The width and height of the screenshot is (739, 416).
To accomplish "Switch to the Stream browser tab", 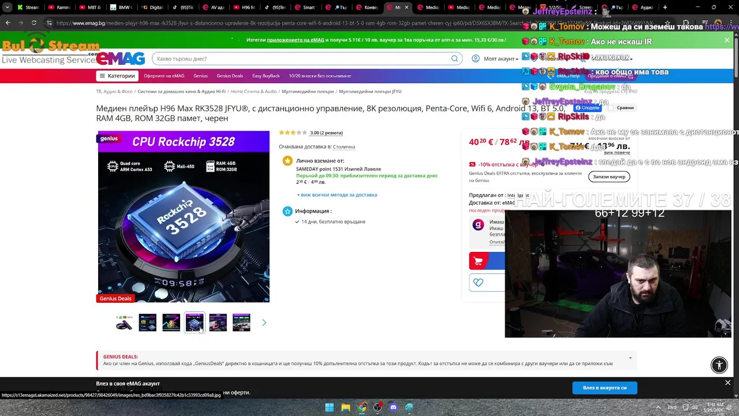I will (x=28, y=8).
